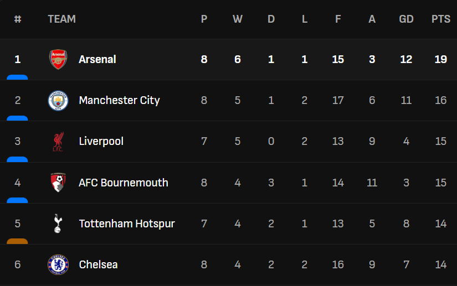Click the AFC Bournemouth club crest
This screenshot has height=286, width=457.
coord(58,183)
